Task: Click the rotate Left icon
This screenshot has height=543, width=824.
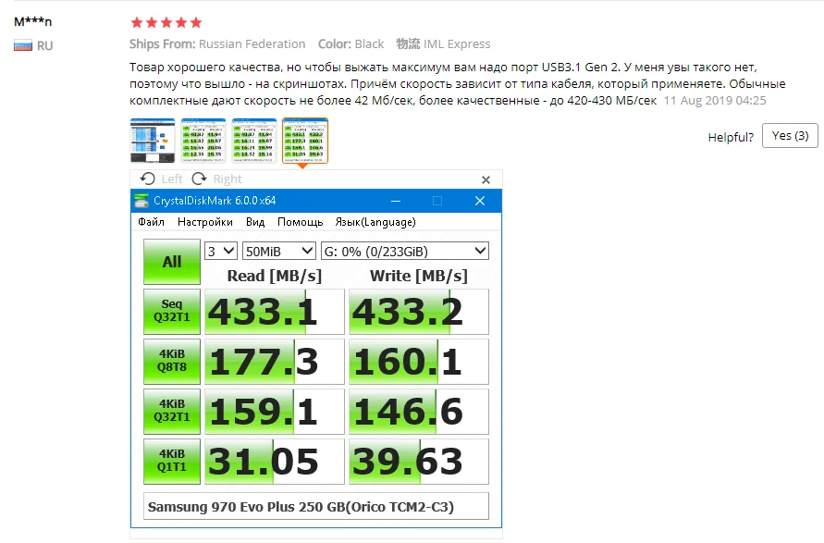Action: [148, 179]
